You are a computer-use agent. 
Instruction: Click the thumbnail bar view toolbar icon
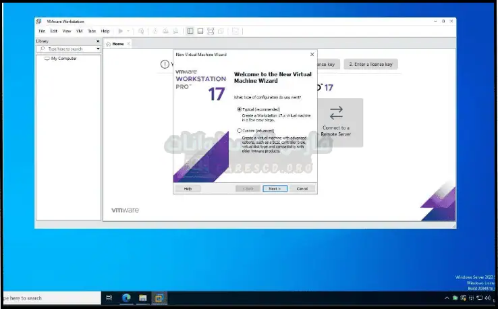click(x=200, y=31)
